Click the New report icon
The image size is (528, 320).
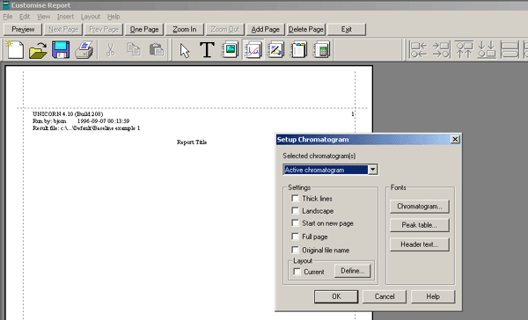(x=15, y=50)
